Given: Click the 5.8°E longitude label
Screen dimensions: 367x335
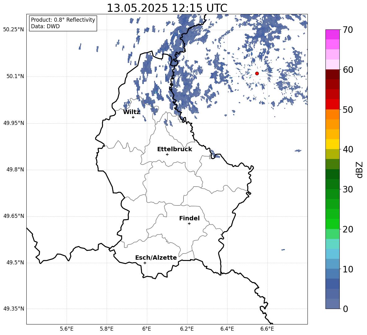Looking at the screenshot, I should tap(107, 329).
